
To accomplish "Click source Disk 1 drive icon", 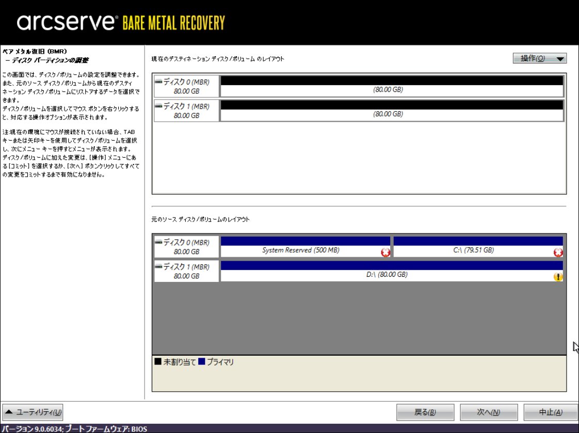I will pos(158,268).
